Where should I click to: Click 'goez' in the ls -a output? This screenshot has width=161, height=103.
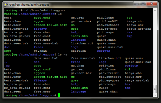(x=75, y=81)
